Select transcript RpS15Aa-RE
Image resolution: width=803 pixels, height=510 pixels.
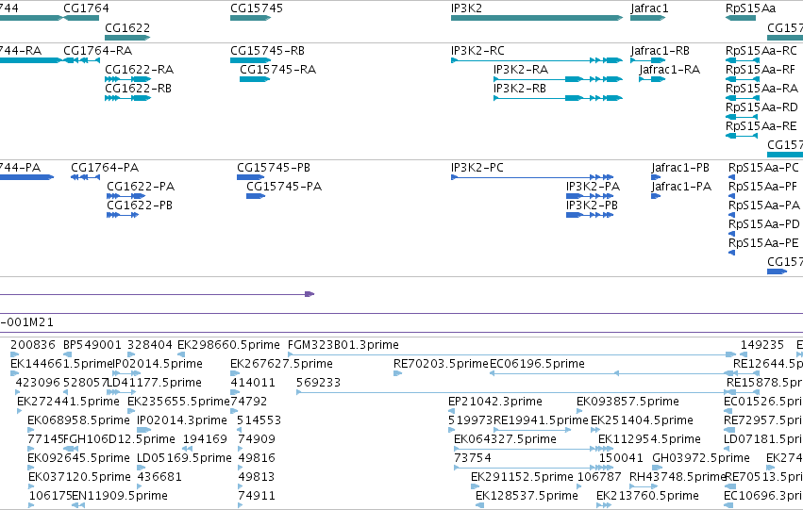tap(742, 136)
